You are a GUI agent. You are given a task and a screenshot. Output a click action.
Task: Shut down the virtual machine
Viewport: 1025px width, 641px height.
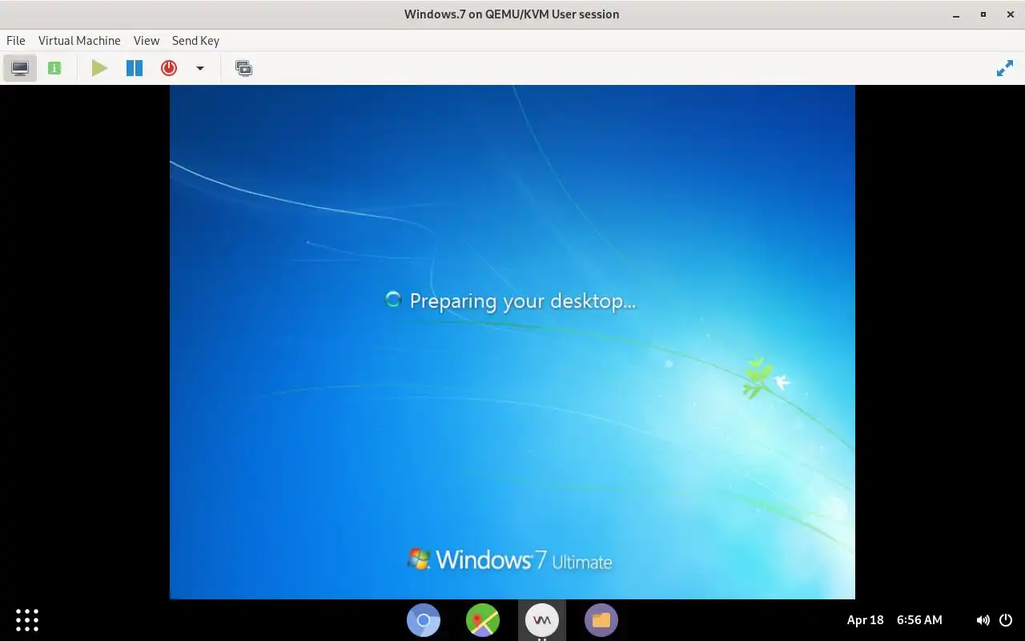(168, 68)
